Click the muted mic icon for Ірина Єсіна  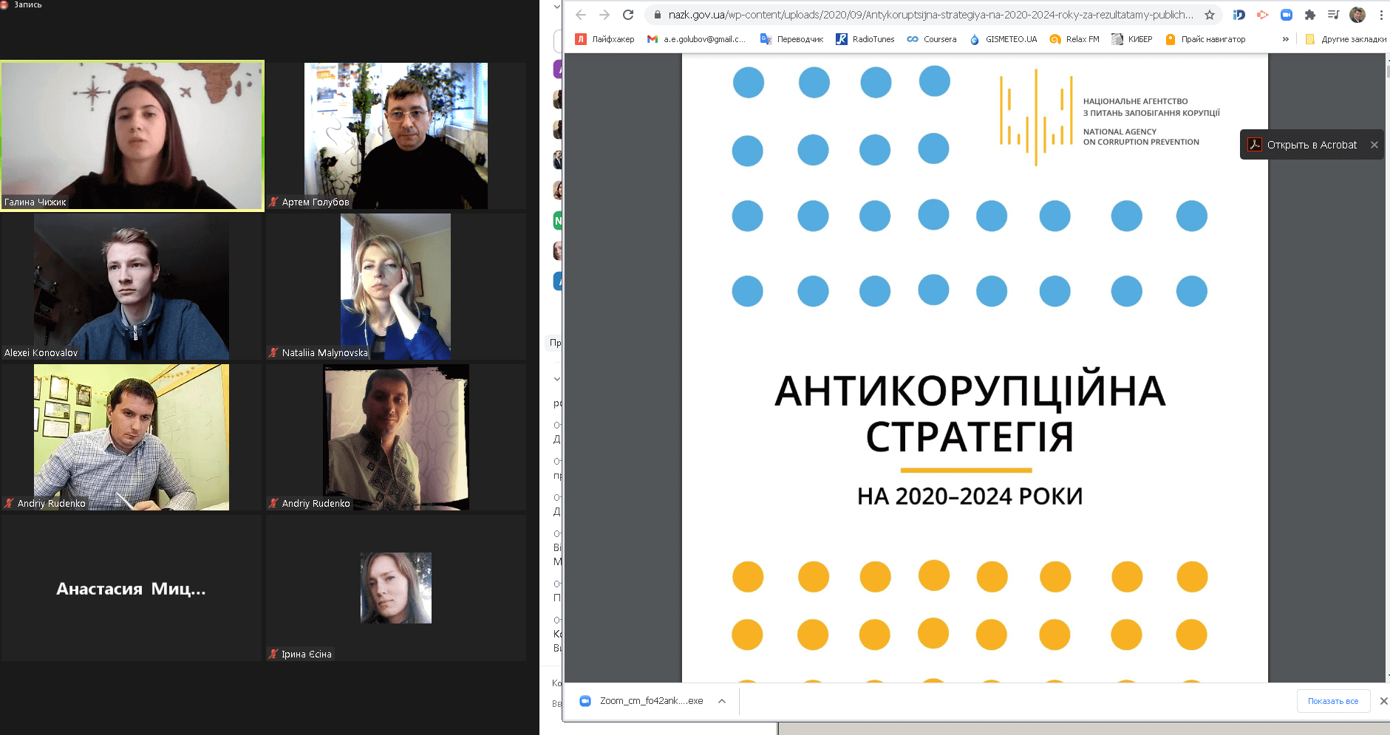click(273, 654)
